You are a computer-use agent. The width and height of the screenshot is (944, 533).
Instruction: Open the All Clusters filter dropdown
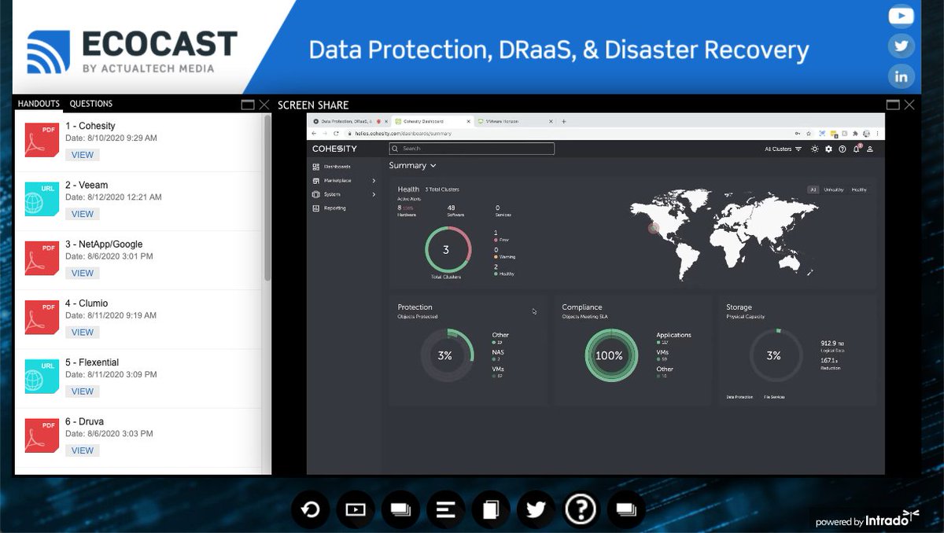tap(783, 149)
